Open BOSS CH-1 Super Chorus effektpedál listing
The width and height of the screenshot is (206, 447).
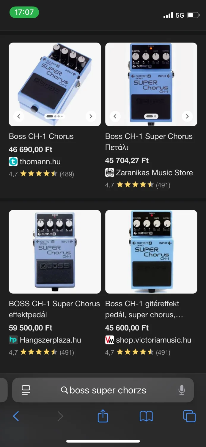click(x=54, y=309)
